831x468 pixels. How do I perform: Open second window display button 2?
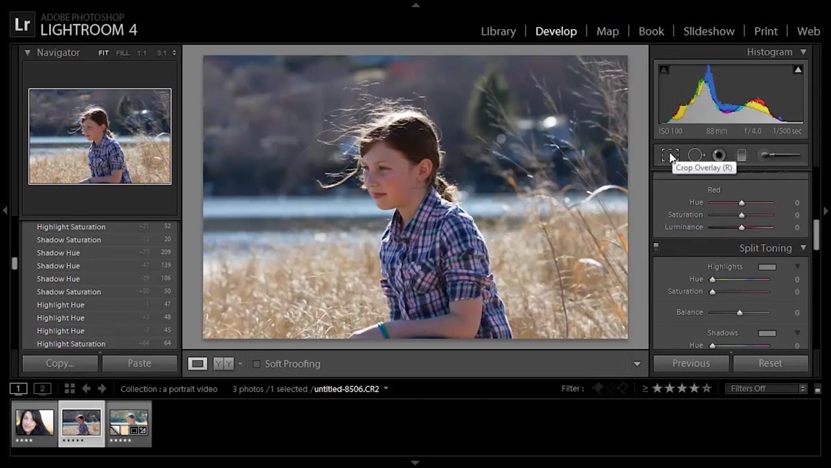click(42, 388)
